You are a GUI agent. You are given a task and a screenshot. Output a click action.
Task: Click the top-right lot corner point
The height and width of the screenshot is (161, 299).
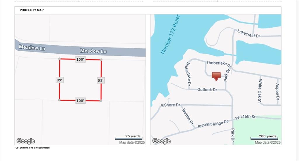point(101,60)
